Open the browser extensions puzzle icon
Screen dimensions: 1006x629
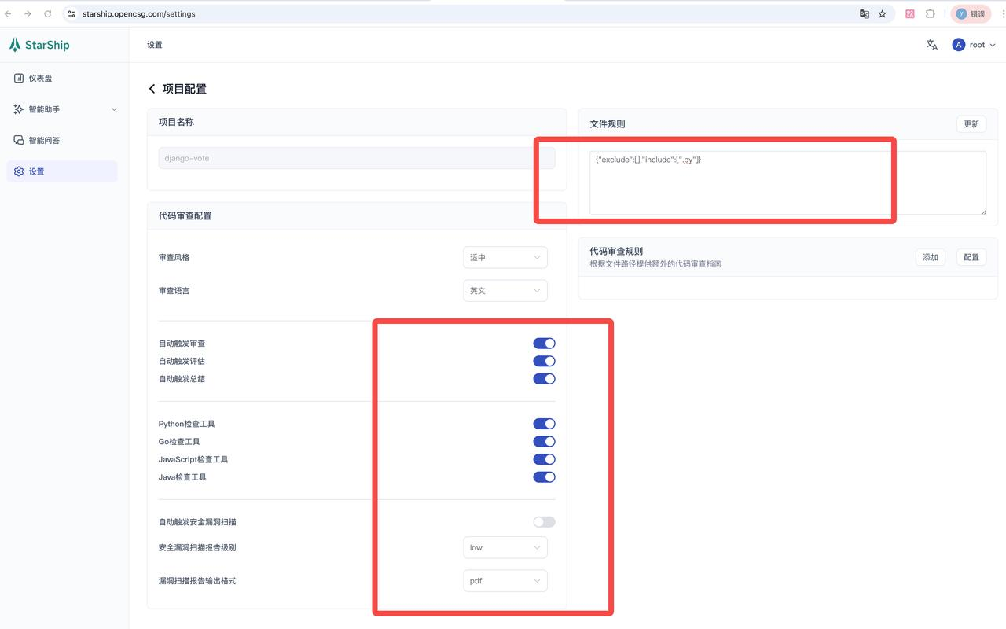(930, 13)
